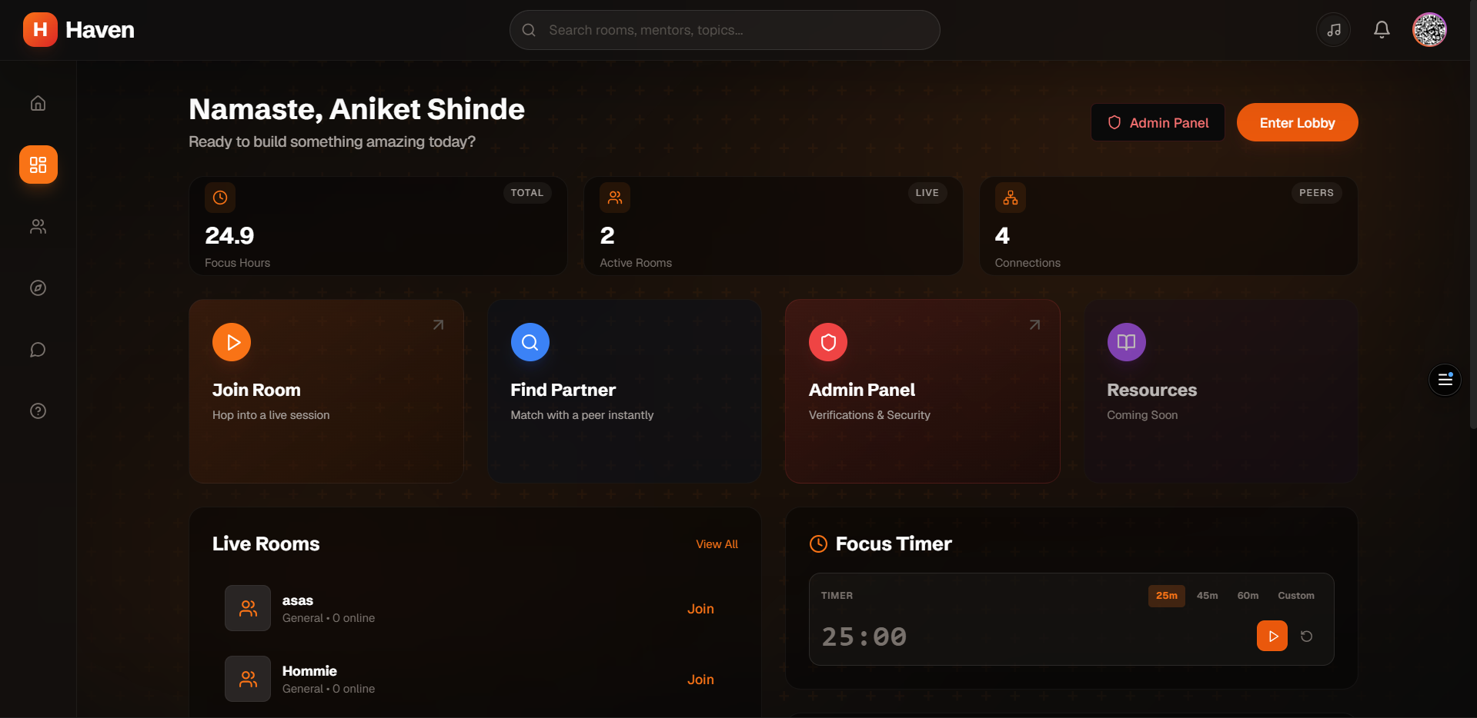Click the LIVE badge on Active Rooms card
Screen dimensions: 1477x718
[x=927, y=193]
